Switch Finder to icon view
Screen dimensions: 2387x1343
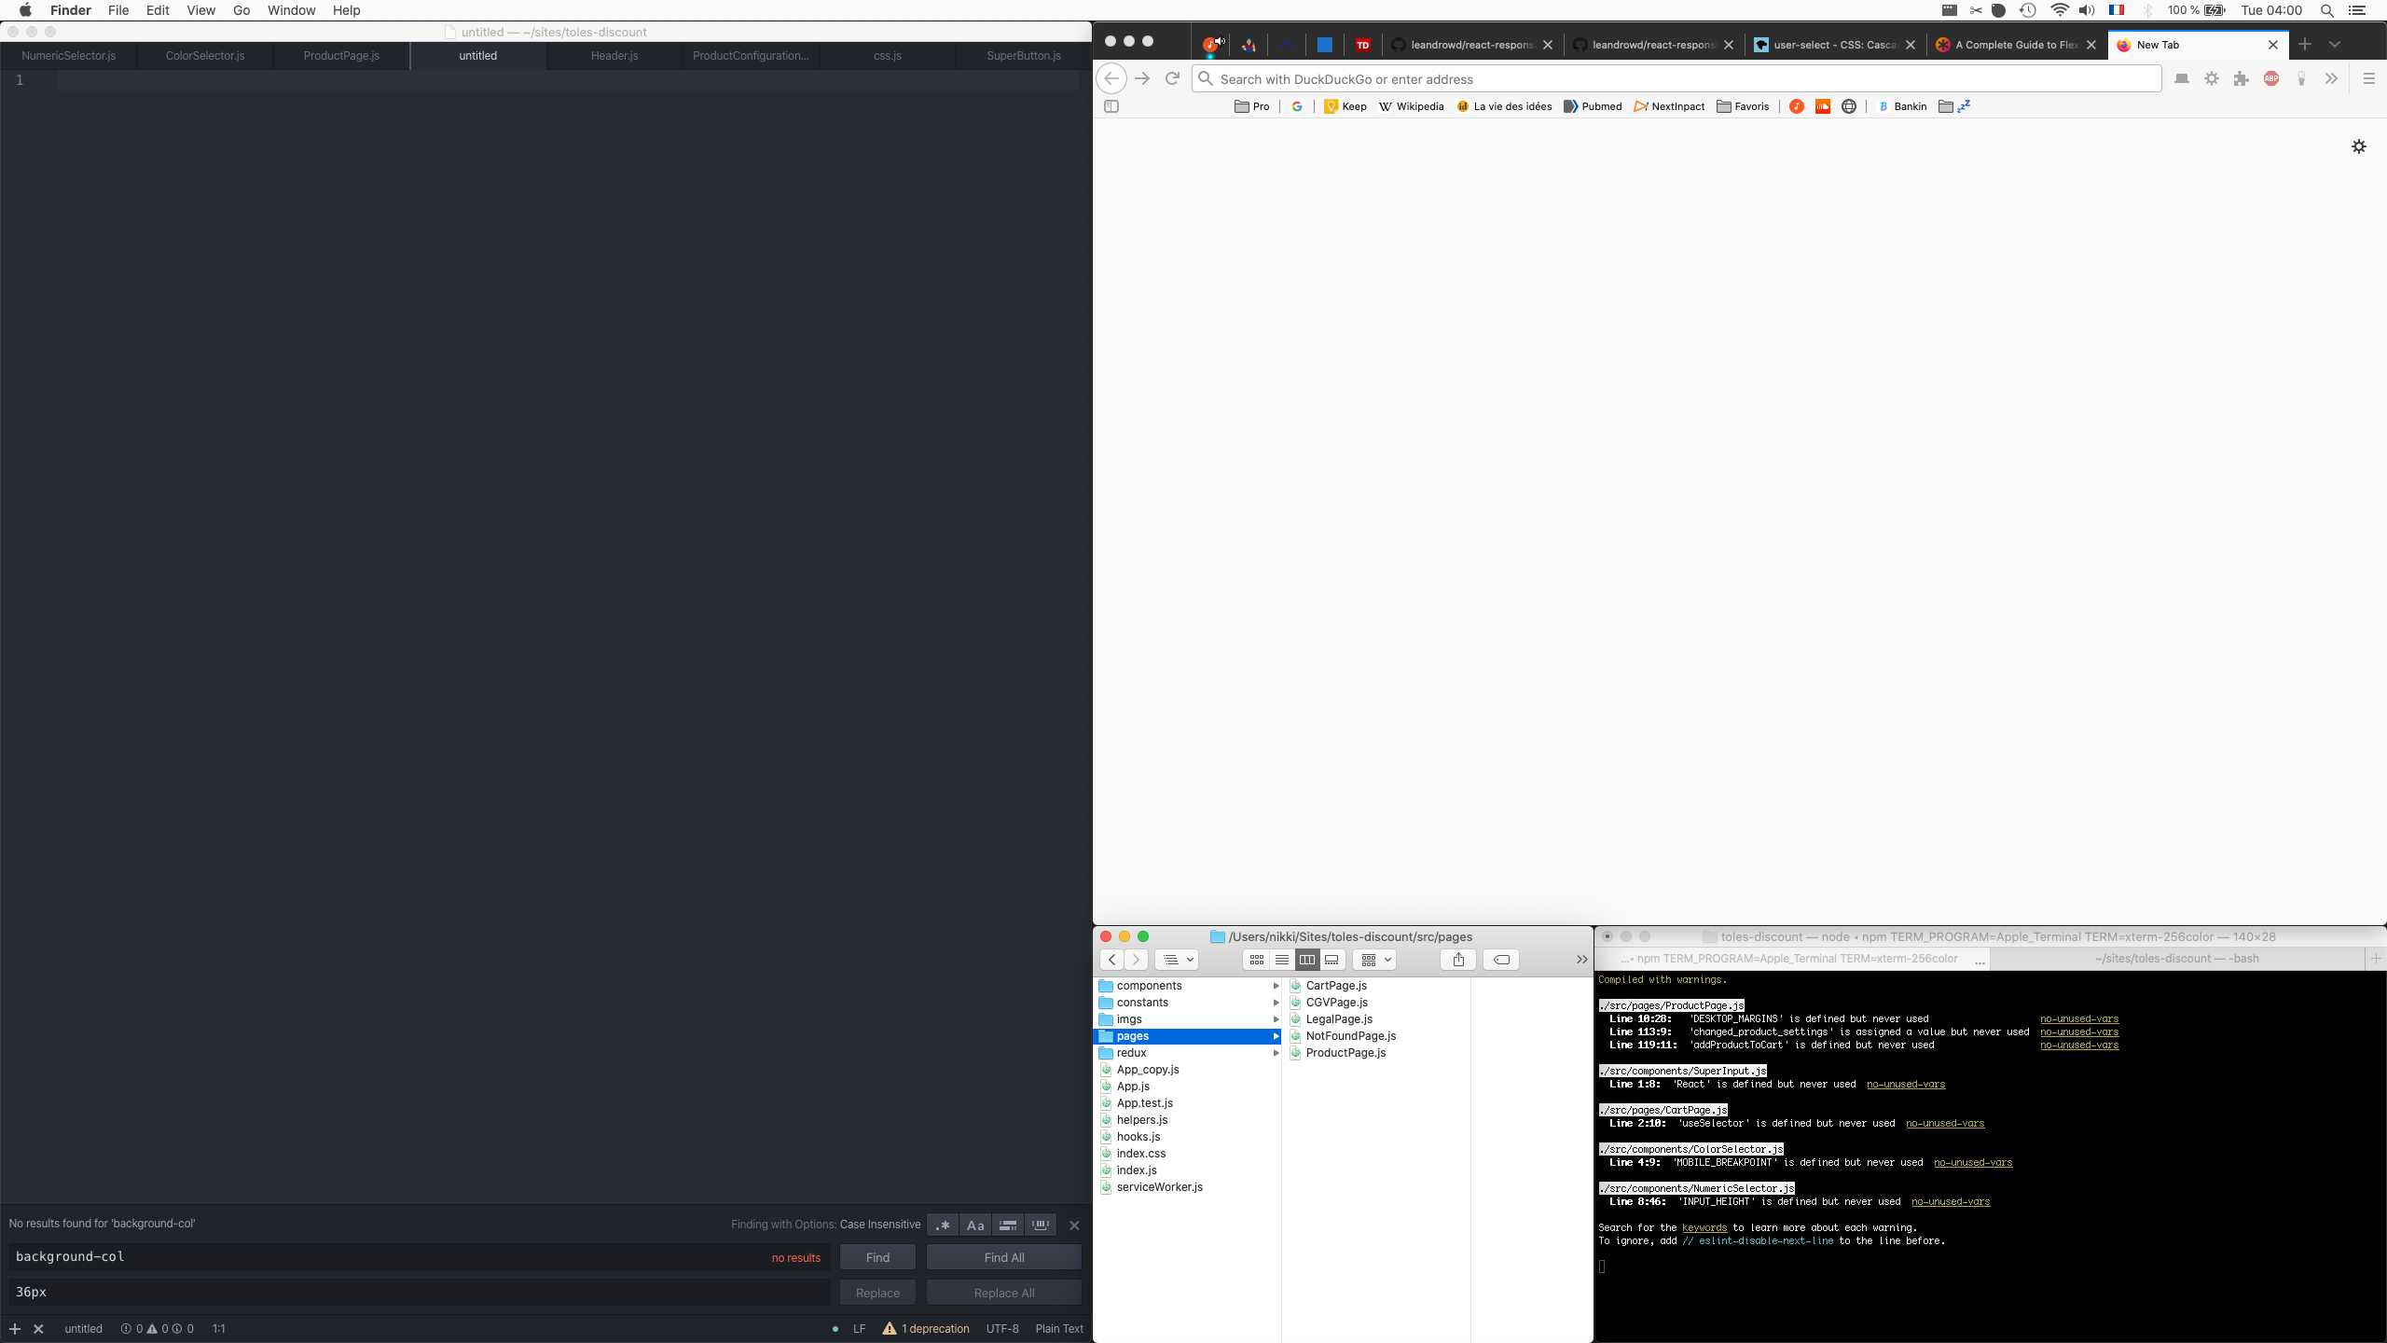pos(1256,959)
